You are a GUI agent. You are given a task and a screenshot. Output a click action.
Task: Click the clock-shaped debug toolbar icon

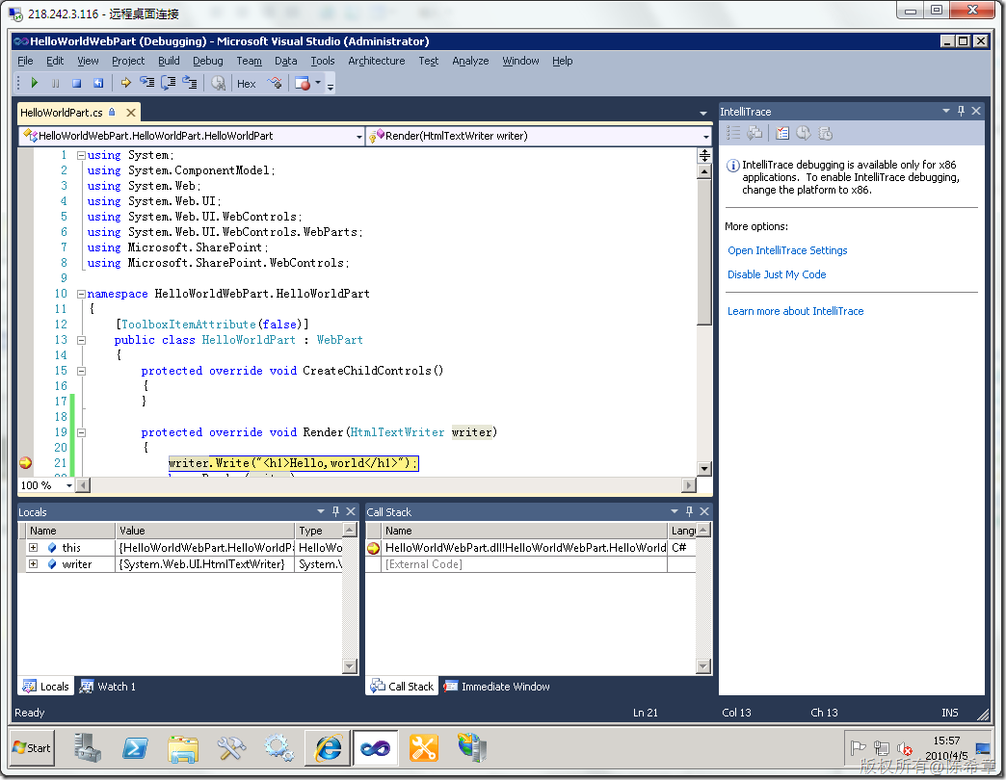pyautogui.click(x=219, y=84)
